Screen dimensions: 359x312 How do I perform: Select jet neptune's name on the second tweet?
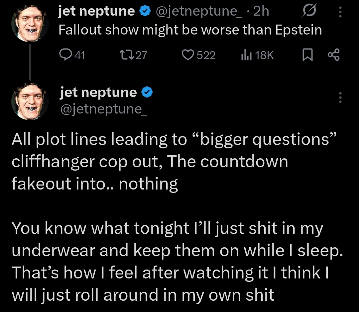pos(98,92)
